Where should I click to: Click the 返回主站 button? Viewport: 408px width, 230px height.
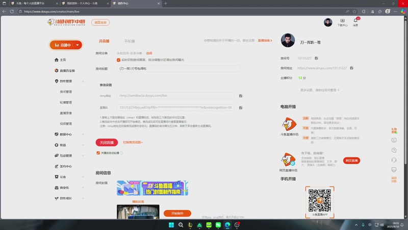[x=100, y=22]
